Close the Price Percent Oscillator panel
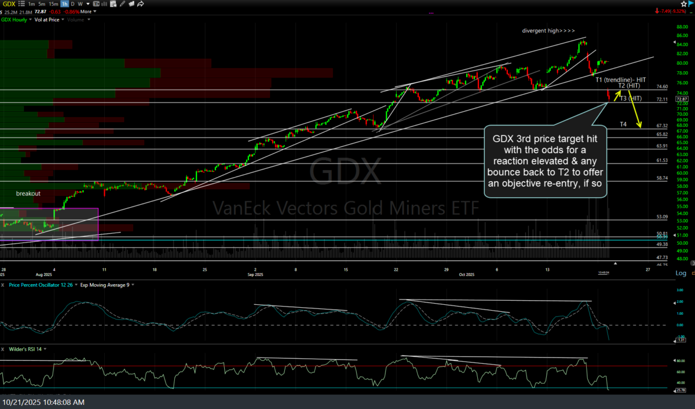Screen dimensions: 695x409 tap(3, 285)
